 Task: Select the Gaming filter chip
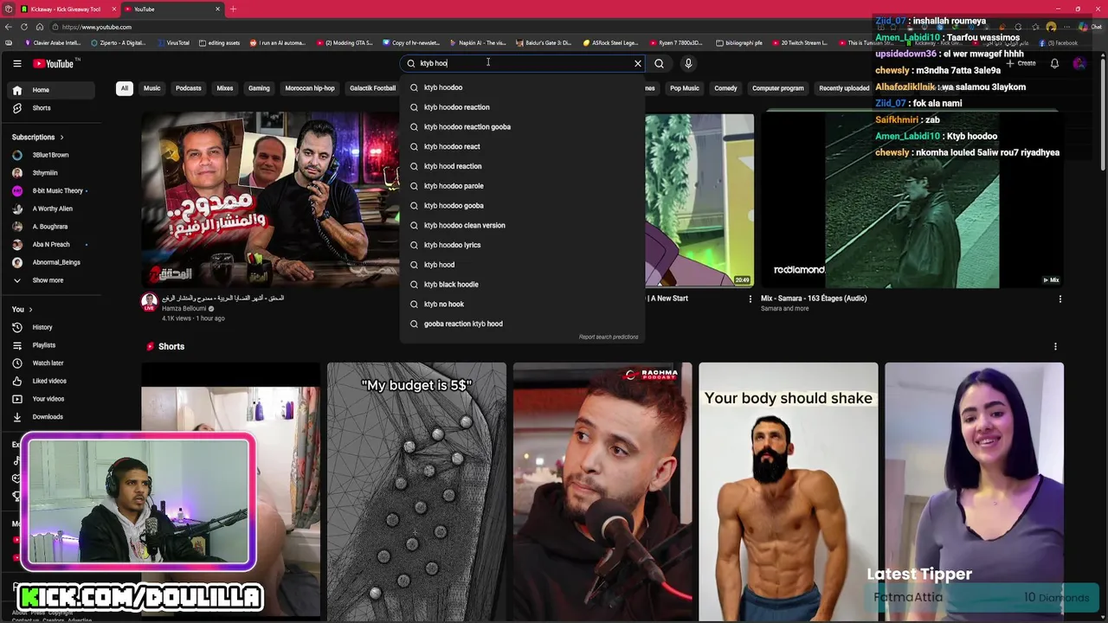click(259, 88)
